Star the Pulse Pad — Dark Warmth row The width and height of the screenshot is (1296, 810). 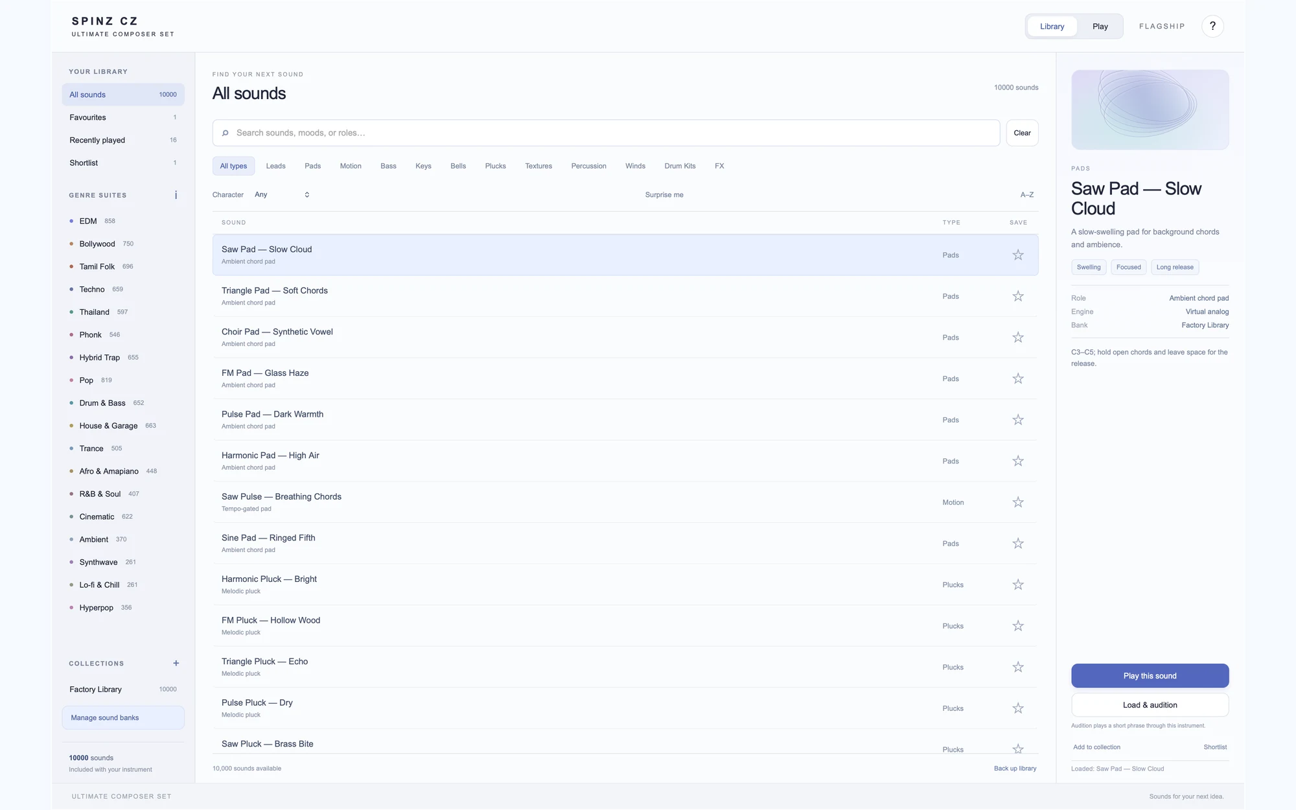(1018, 420)
